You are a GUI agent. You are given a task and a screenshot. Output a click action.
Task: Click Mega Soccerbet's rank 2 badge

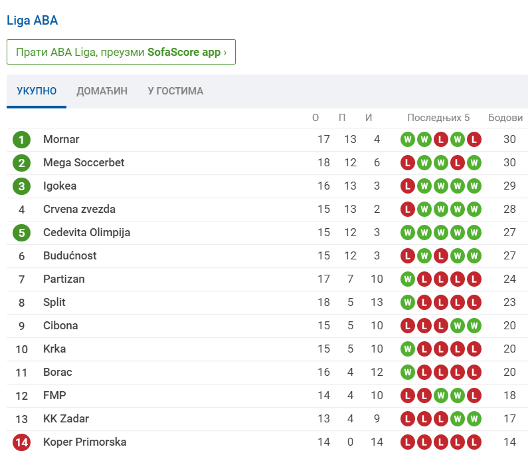[x=21, y=163]
